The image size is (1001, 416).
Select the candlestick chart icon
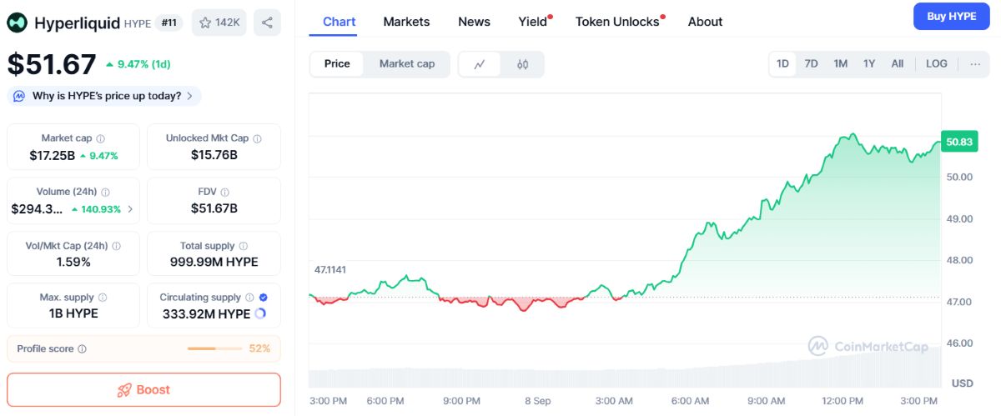click(x=523, y=64)
